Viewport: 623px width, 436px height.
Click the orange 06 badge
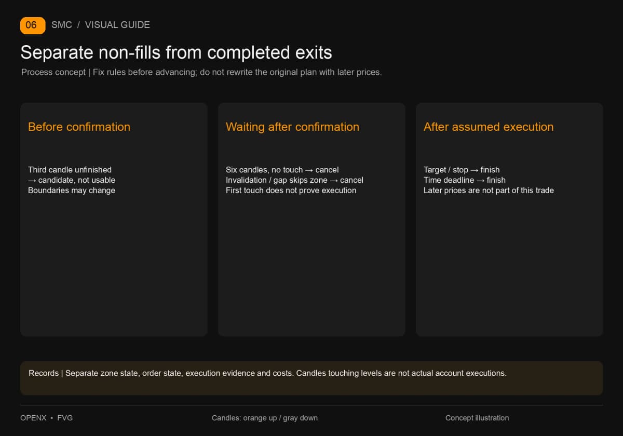coord(33,25)
